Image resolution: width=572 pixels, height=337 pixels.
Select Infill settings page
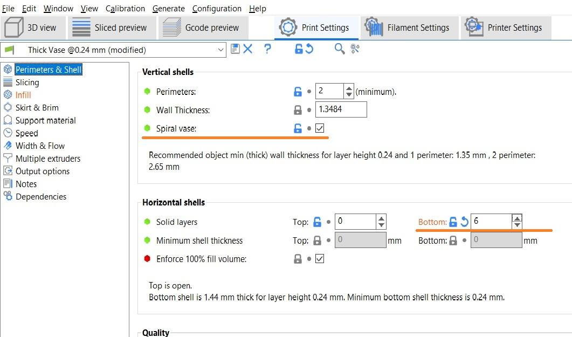pyautogui.click(x=23, y=95)
